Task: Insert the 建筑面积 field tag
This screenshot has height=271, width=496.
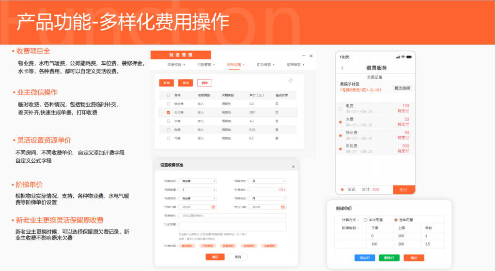Action: [x=187, y=246]
